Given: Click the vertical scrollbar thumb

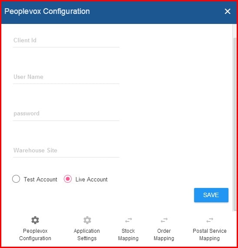Looking at the screenshot, I should pos(235,124).
